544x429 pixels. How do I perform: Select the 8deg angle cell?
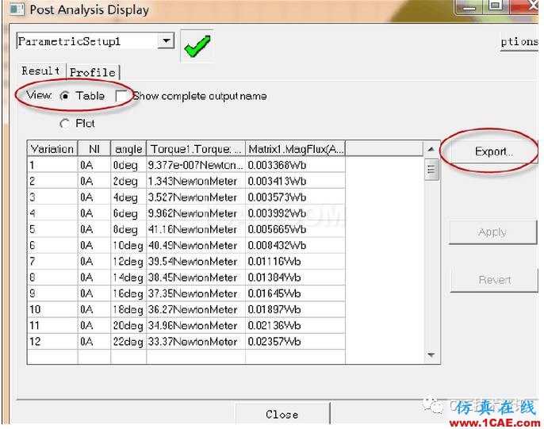click(128, 229)
